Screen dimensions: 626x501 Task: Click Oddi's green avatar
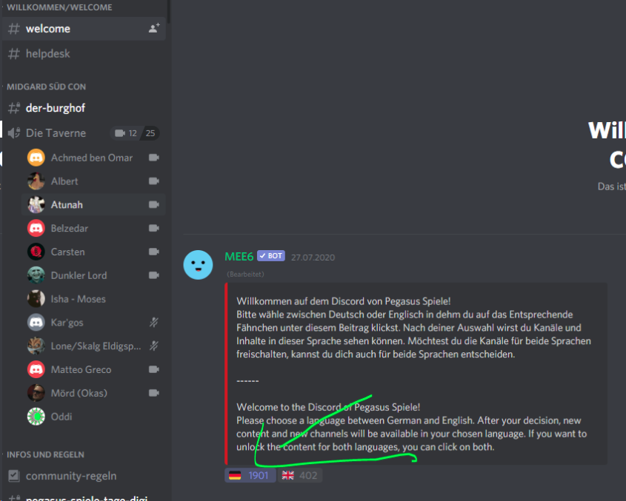coord(36,417)
